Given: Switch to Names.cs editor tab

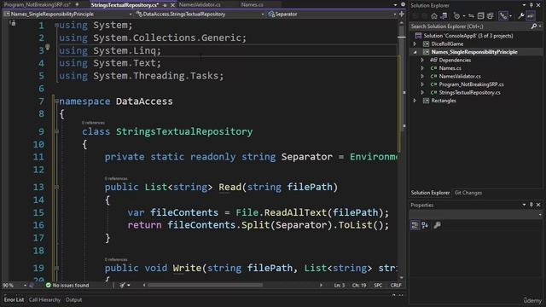Looking at the screenshot, I should click(253, 5).
